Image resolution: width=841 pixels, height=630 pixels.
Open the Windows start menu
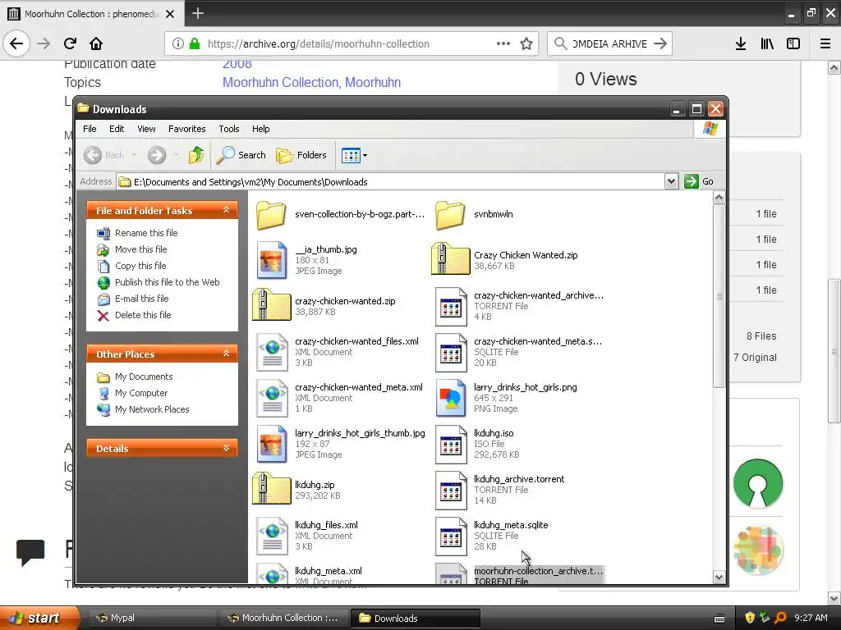pos(39,618)
